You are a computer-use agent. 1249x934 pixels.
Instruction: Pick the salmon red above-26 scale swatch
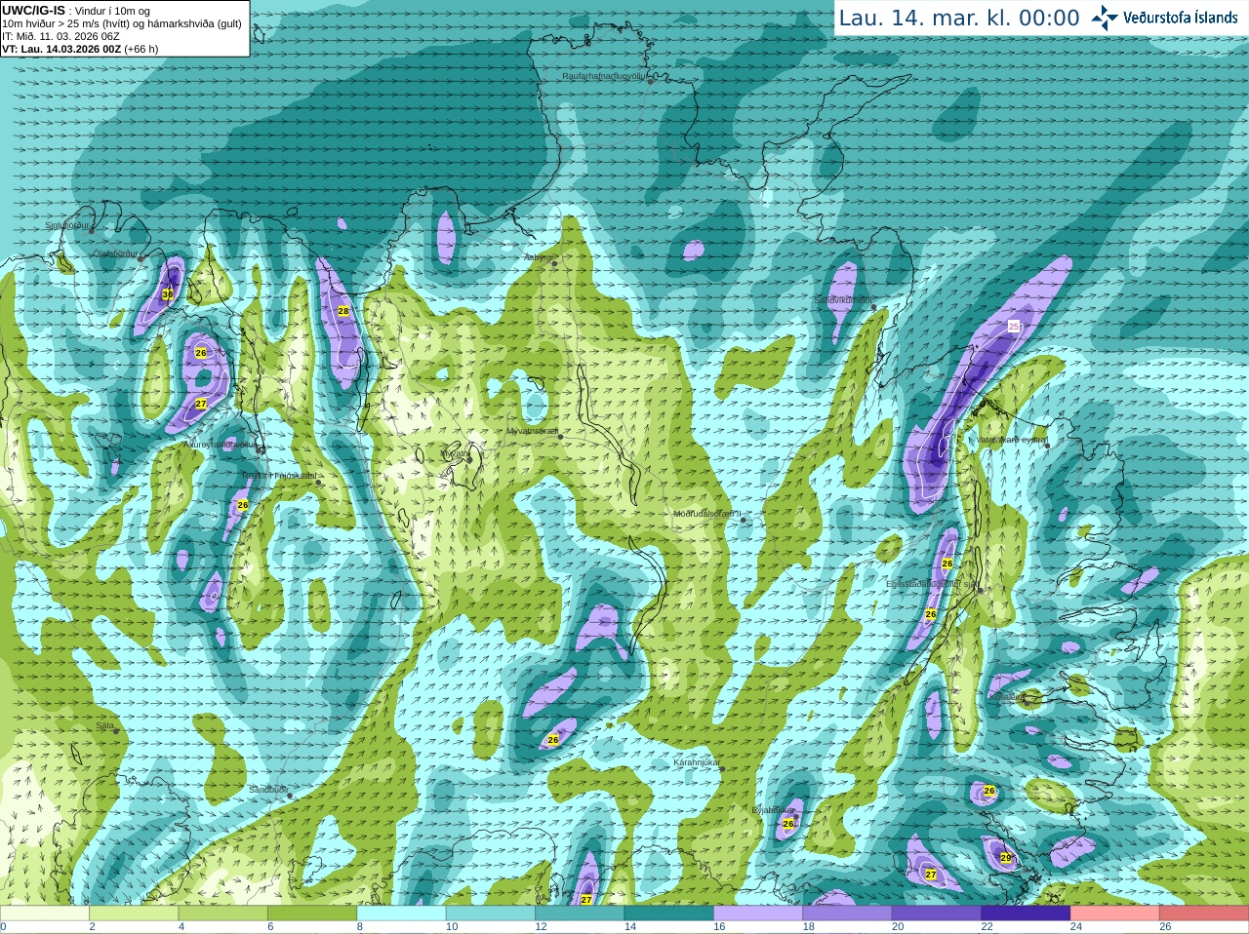pyautogui.click(x=1204, y=914)
